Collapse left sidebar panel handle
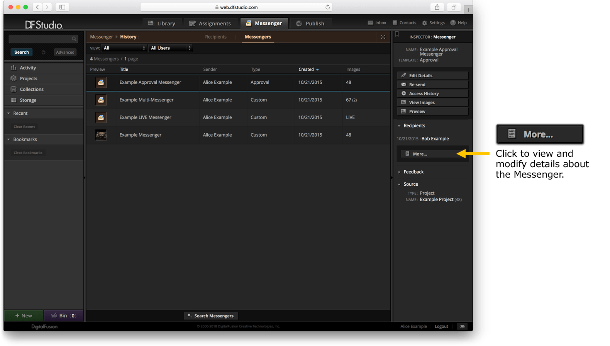Screen dimensions: 610x346 (x=85, y=178)
